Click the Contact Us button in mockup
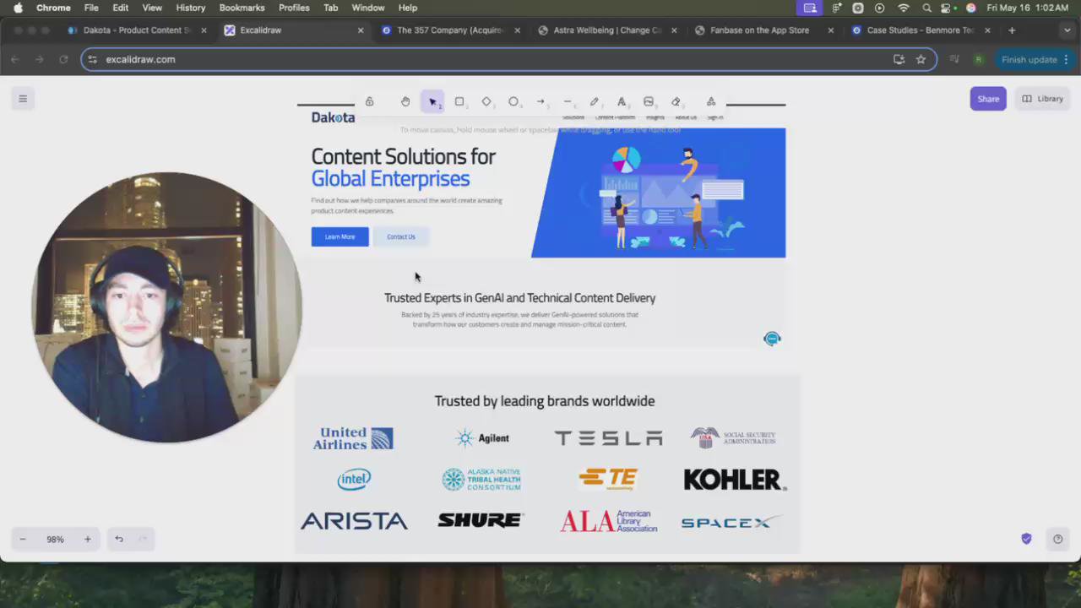1081x608 pixels. [x=401, y=236]
